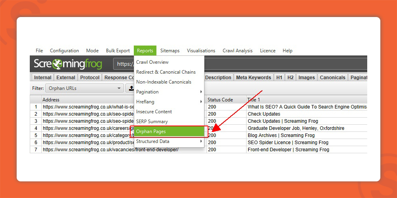Switch to the Meta Keywords tab
This screenshot has height=198, width=397.
coord(253,78)
